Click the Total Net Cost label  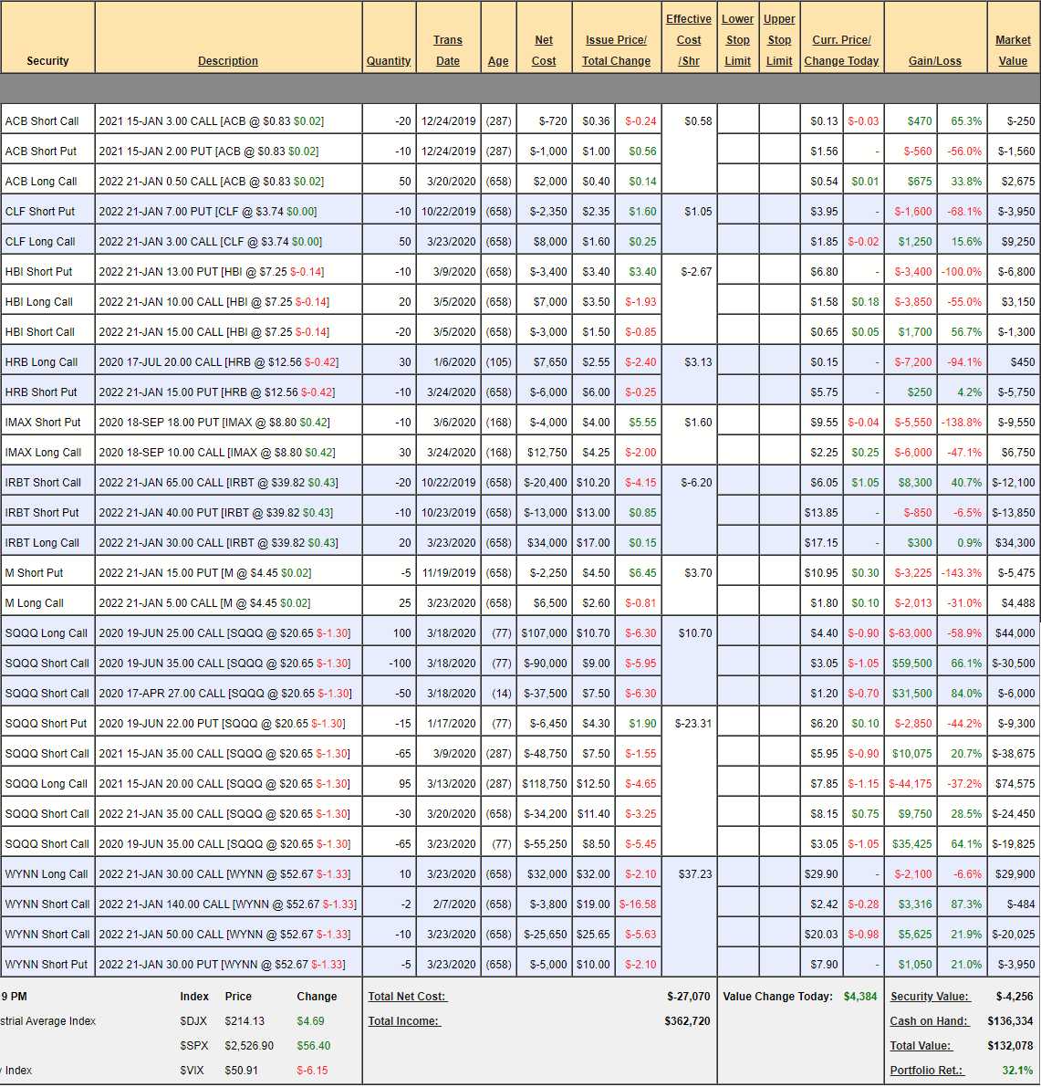(x=407, y=997)
